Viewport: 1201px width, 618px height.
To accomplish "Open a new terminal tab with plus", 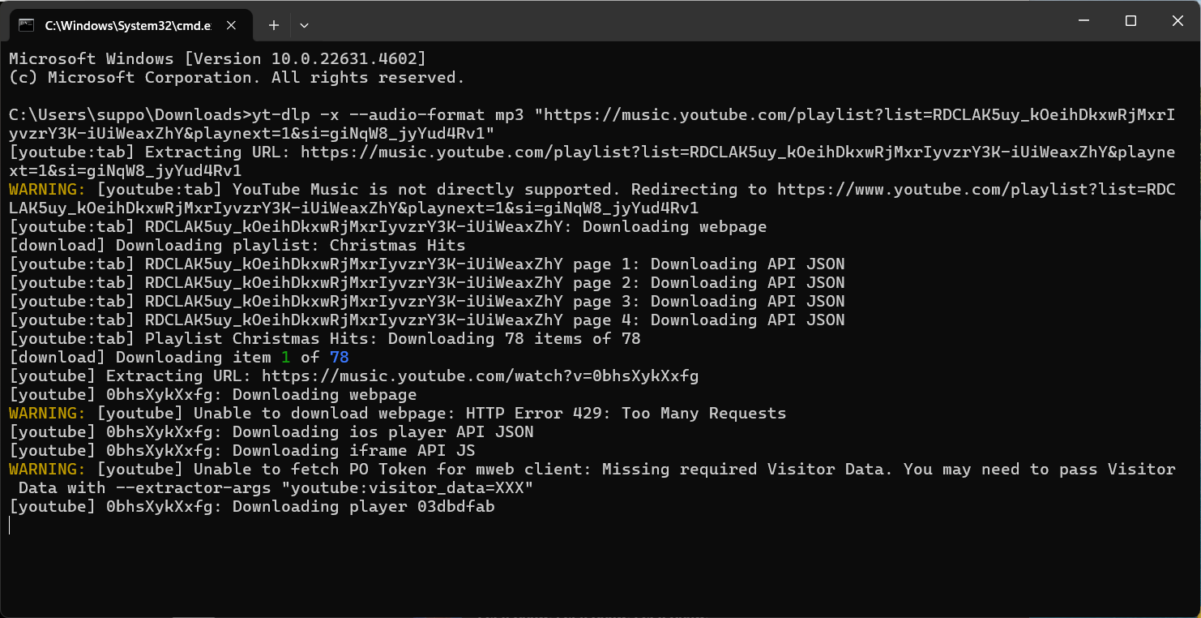I will pyautogui.click(x=274, y=25).
